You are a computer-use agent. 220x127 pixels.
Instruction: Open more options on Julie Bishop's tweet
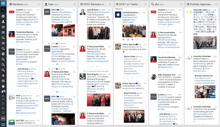pyautogui.click(x=101, y=42)
